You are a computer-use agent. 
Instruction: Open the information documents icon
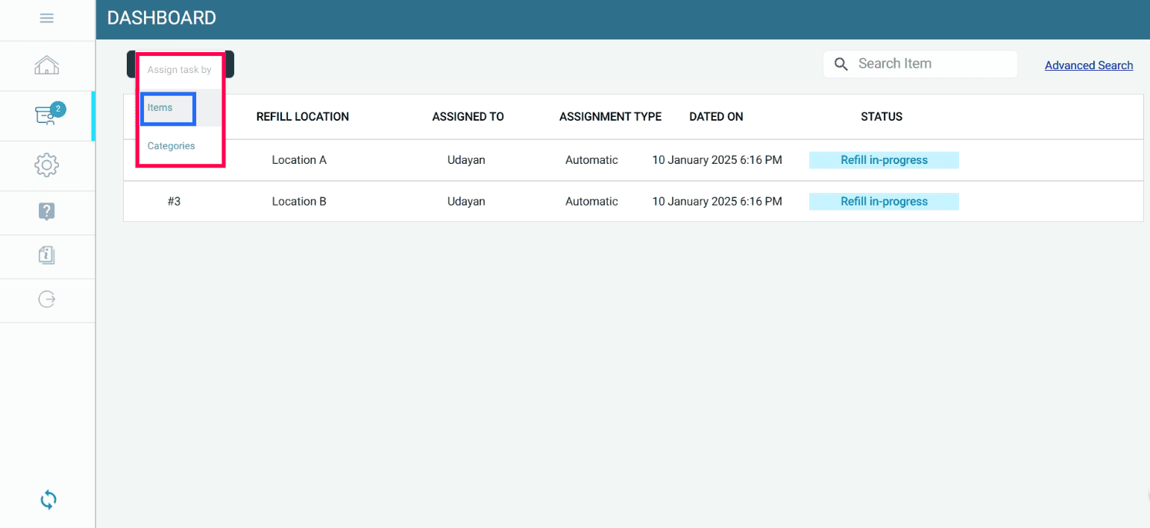pos(46,255)
